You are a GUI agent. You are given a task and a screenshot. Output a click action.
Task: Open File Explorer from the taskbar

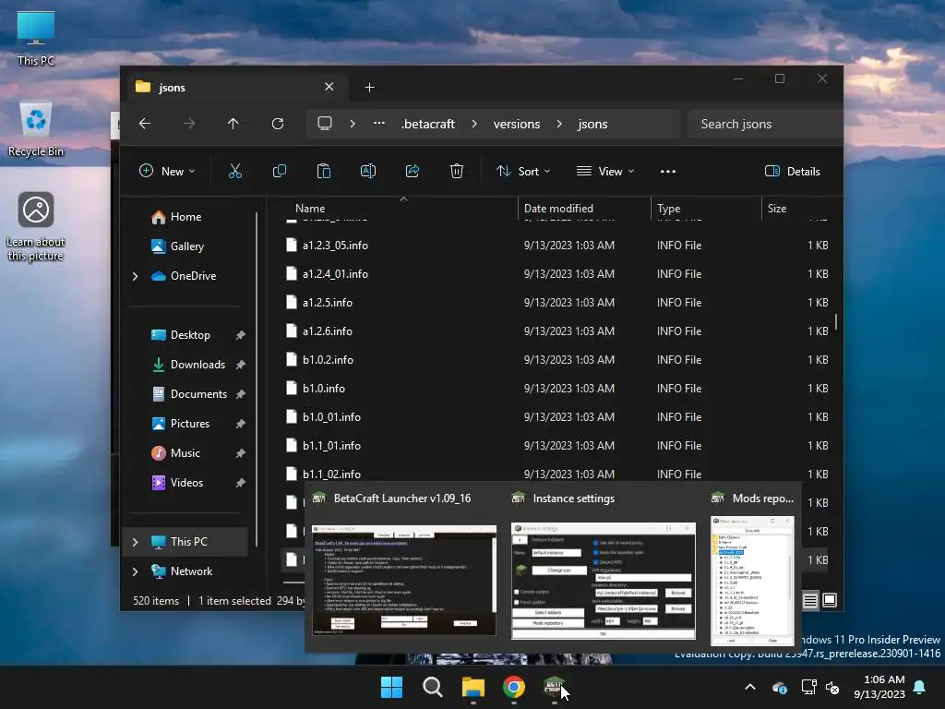point(473,687)
